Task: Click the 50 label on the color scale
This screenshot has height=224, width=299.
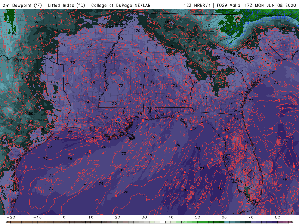Action: [198, 217]
